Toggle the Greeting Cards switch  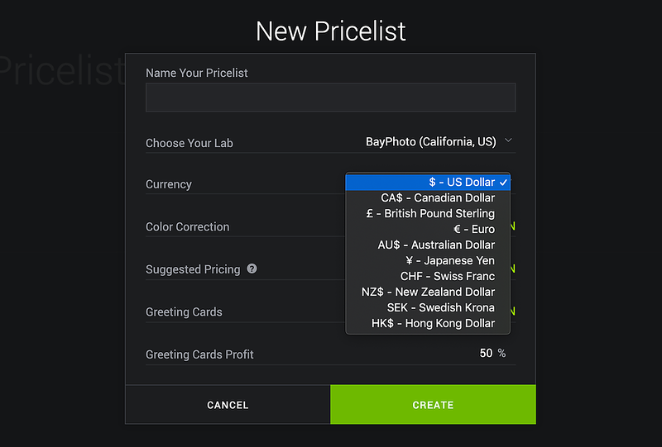(512, 311)
